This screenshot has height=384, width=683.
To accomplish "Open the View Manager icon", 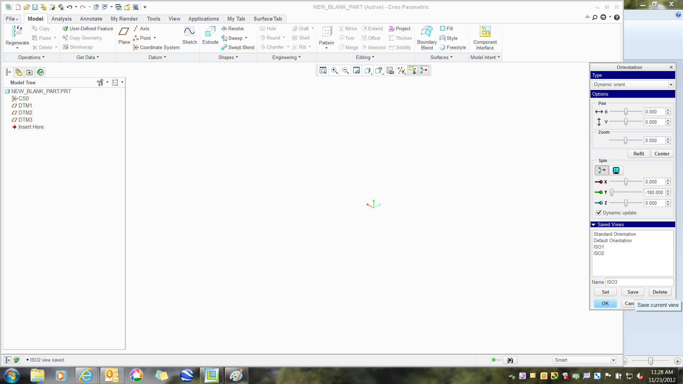I will click(390, 70).
